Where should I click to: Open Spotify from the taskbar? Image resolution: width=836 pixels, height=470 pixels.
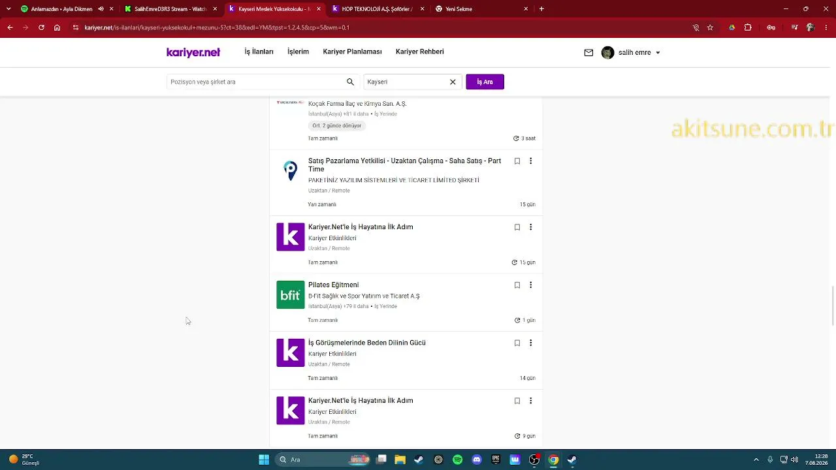point(458,460)
